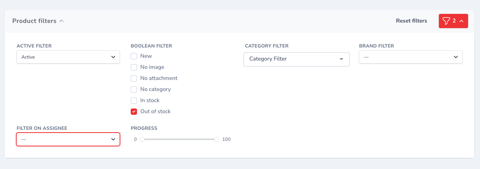480x169 pixels.
Task: Check the New checkbox
Action: point(134,56)
